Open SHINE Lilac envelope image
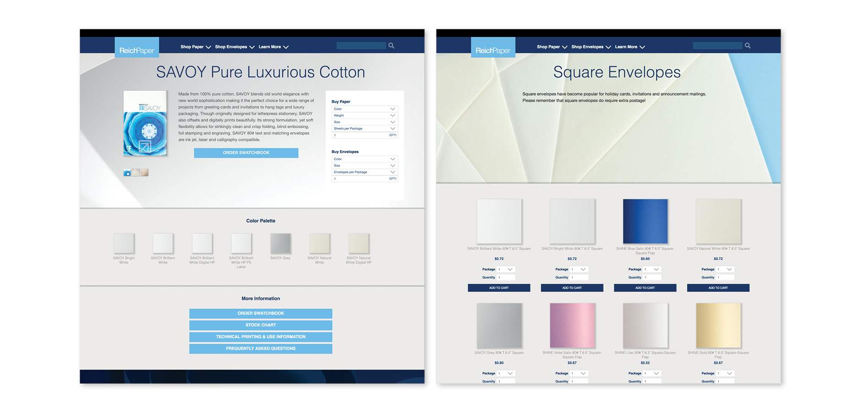 [x=645, y=325]
